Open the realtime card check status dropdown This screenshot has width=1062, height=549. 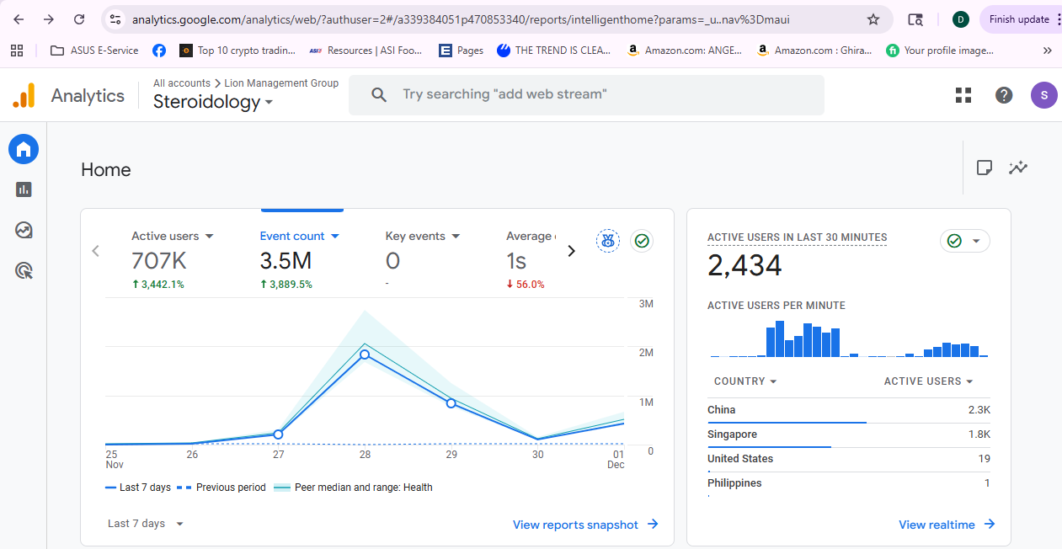click(x=964, y=241)
